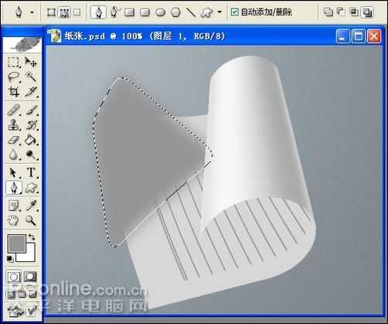Select the Notes tool
This screenshot has width=388, height=324.
click(x=13, y=206)
